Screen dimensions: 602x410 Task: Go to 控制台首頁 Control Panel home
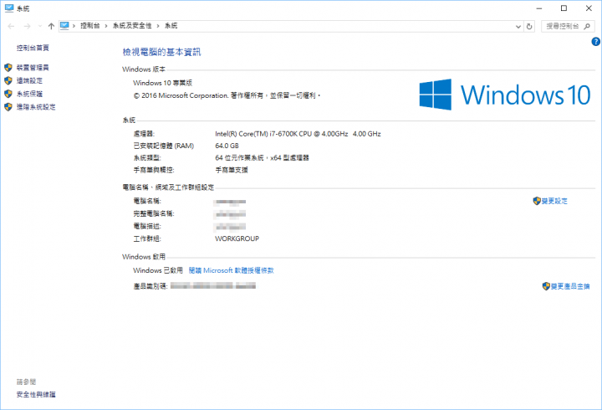33,48
